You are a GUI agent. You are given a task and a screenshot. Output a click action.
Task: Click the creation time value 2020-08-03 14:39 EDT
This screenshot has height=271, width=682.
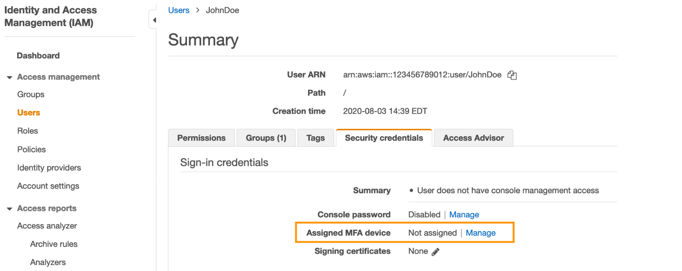coord(385,111)
